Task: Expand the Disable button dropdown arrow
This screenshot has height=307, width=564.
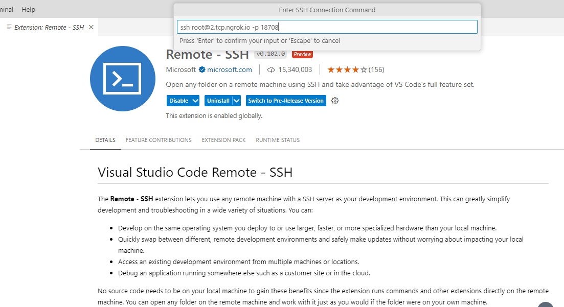Action: click(195, 101)
